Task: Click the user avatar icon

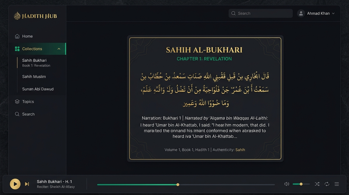Action: click(301, 13)
